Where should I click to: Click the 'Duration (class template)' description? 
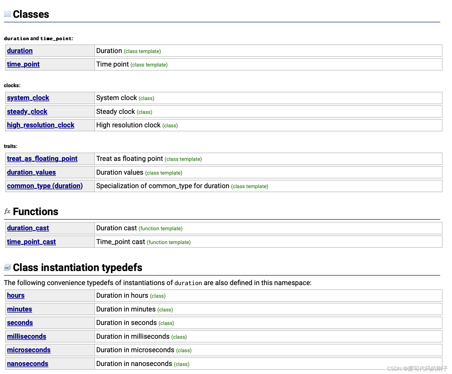pos(128,51)
